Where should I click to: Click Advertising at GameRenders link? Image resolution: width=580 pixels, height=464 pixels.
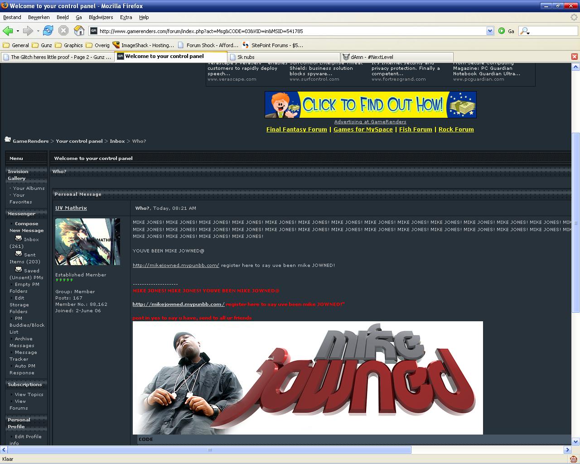370,121
